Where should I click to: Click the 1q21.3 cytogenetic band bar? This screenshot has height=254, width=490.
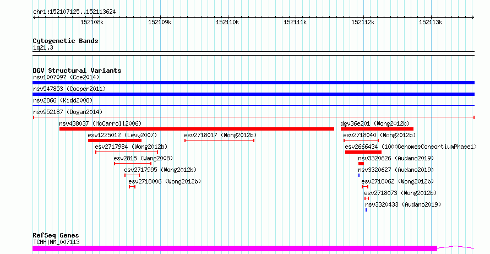pos(253,53)
